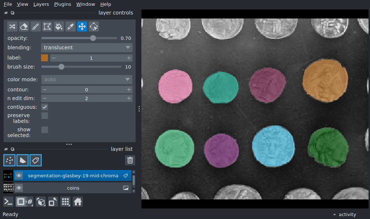
Task: Click the layer list scrollbar
Action: [x=133, y=180]
